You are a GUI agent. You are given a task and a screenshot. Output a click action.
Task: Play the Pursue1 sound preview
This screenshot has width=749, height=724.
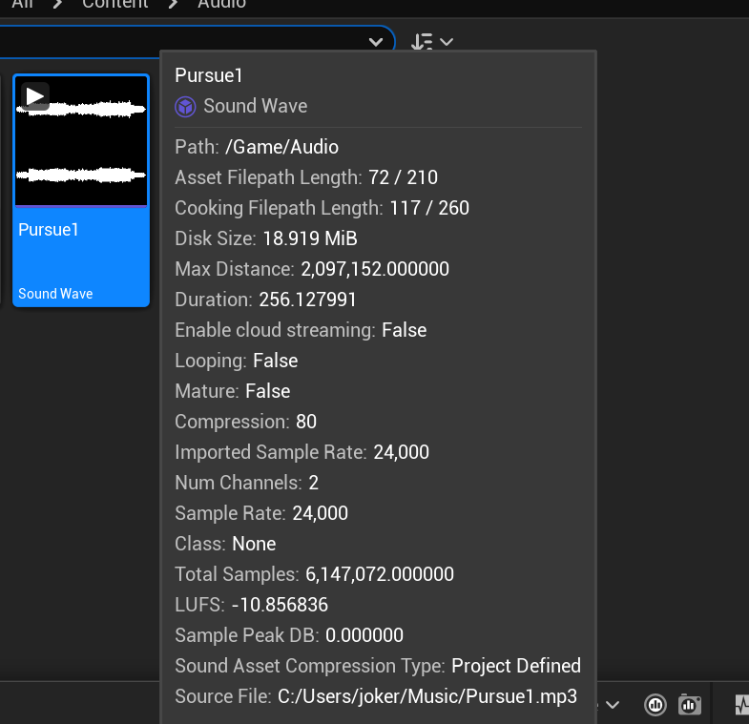[35, 96]
